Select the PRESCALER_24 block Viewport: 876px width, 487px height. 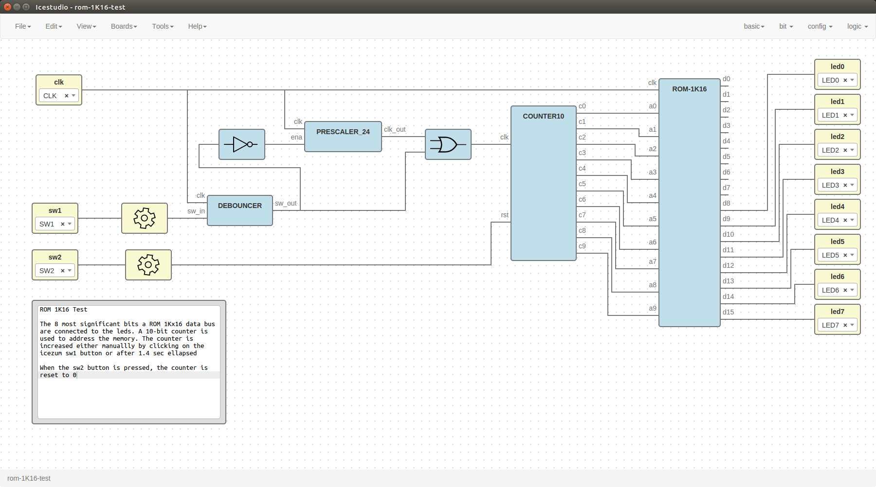tap(343, 137)
